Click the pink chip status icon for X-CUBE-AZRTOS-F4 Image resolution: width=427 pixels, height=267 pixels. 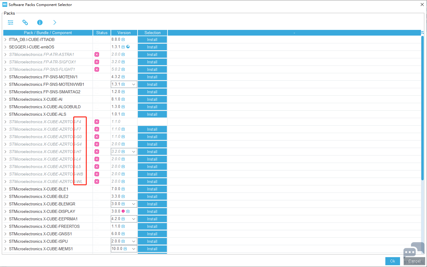pos(97,122)
